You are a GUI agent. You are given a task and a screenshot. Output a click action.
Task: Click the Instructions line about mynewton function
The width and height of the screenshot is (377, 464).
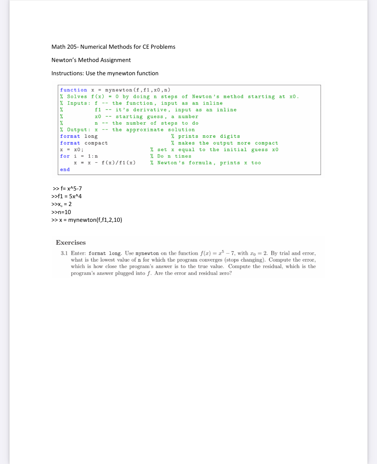pyautogui.click(x=105, y=73)
